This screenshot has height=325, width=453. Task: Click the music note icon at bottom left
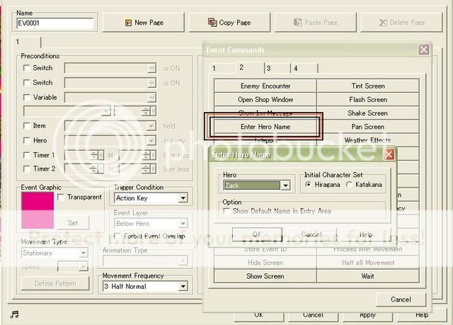point(15,314)
